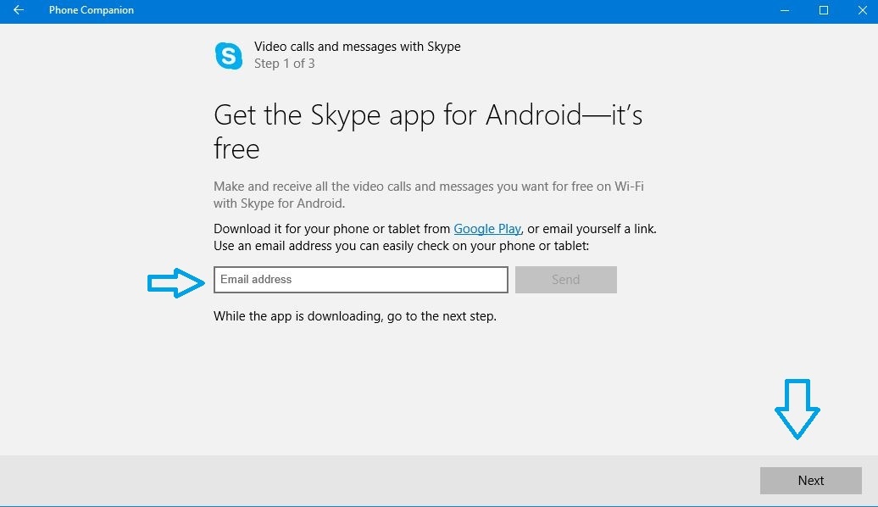This screenshot has width=878, height=507.
Task: Open the Google Play link
Action: pyautogui.click(x=487, y=228)
